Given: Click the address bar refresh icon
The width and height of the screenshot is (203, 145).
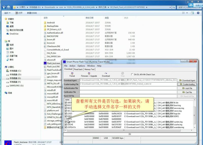Looking at the screenshot, I should [174, 7].
